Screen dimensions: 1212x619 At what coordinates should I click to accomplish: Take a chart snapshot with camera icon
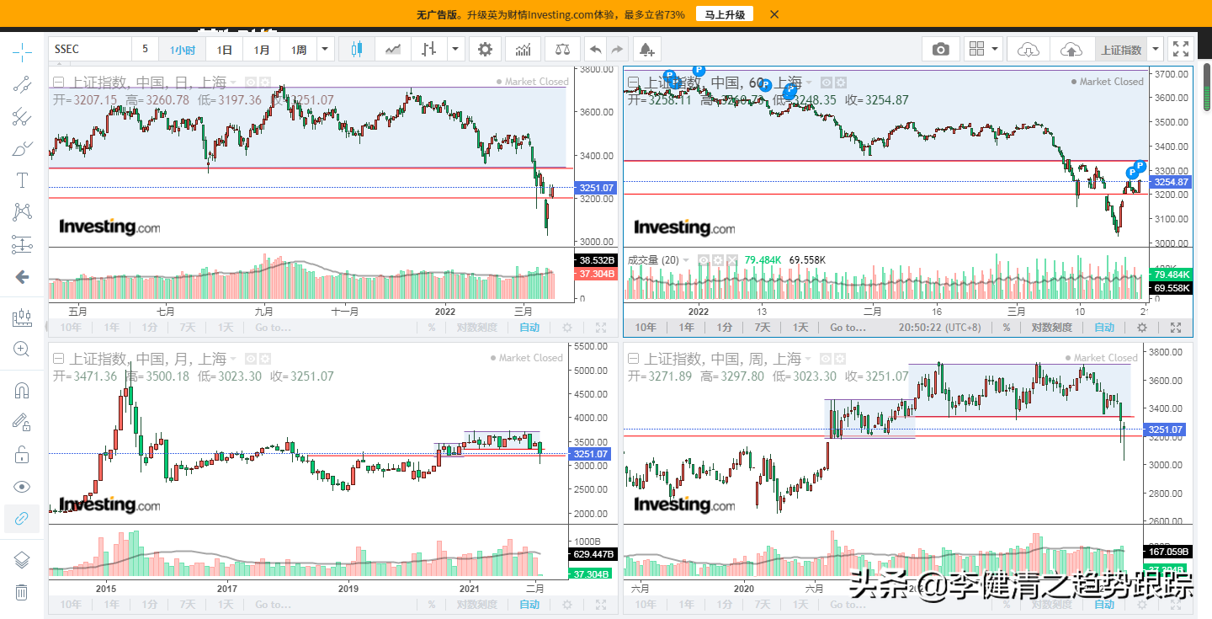coord(940,50)
